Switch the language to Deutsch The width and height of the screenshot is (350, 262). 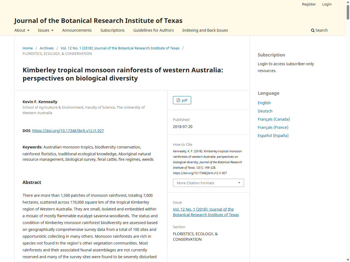click(x=265, y=111)
